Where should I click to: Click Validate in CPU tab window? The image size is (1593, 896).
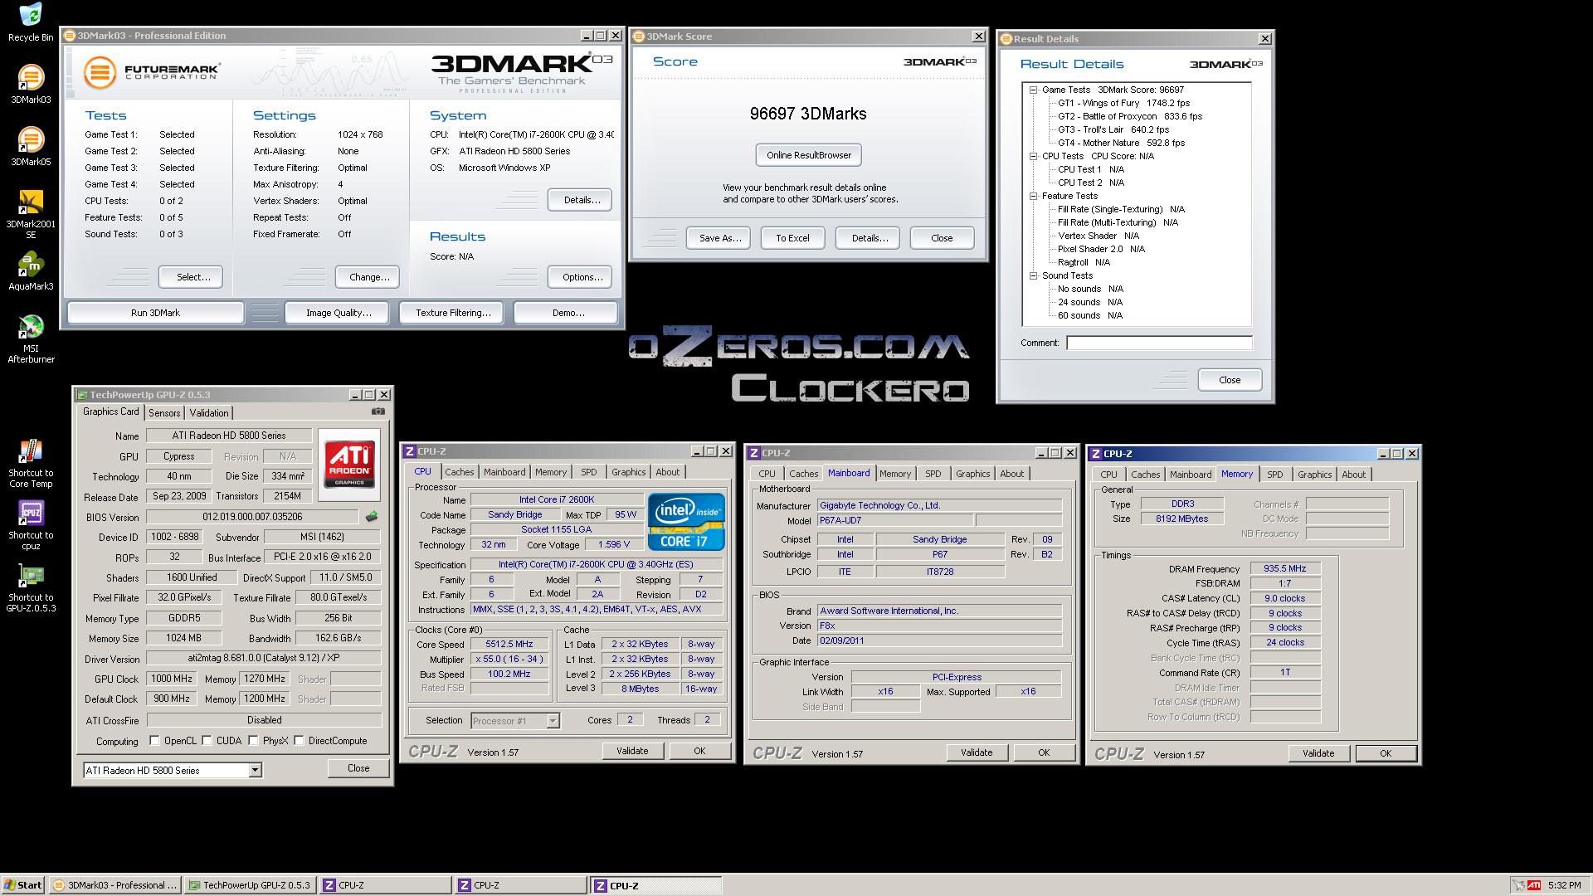[632, 751]
